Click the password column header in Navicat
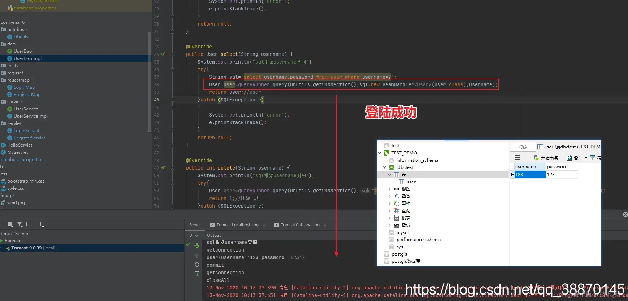Image resolution: width=628 pixels, height=301 pixels. pos(562,167)
